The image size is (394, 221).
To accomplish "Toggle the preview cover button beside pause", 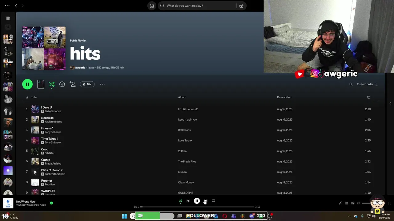I will point(41,84).
